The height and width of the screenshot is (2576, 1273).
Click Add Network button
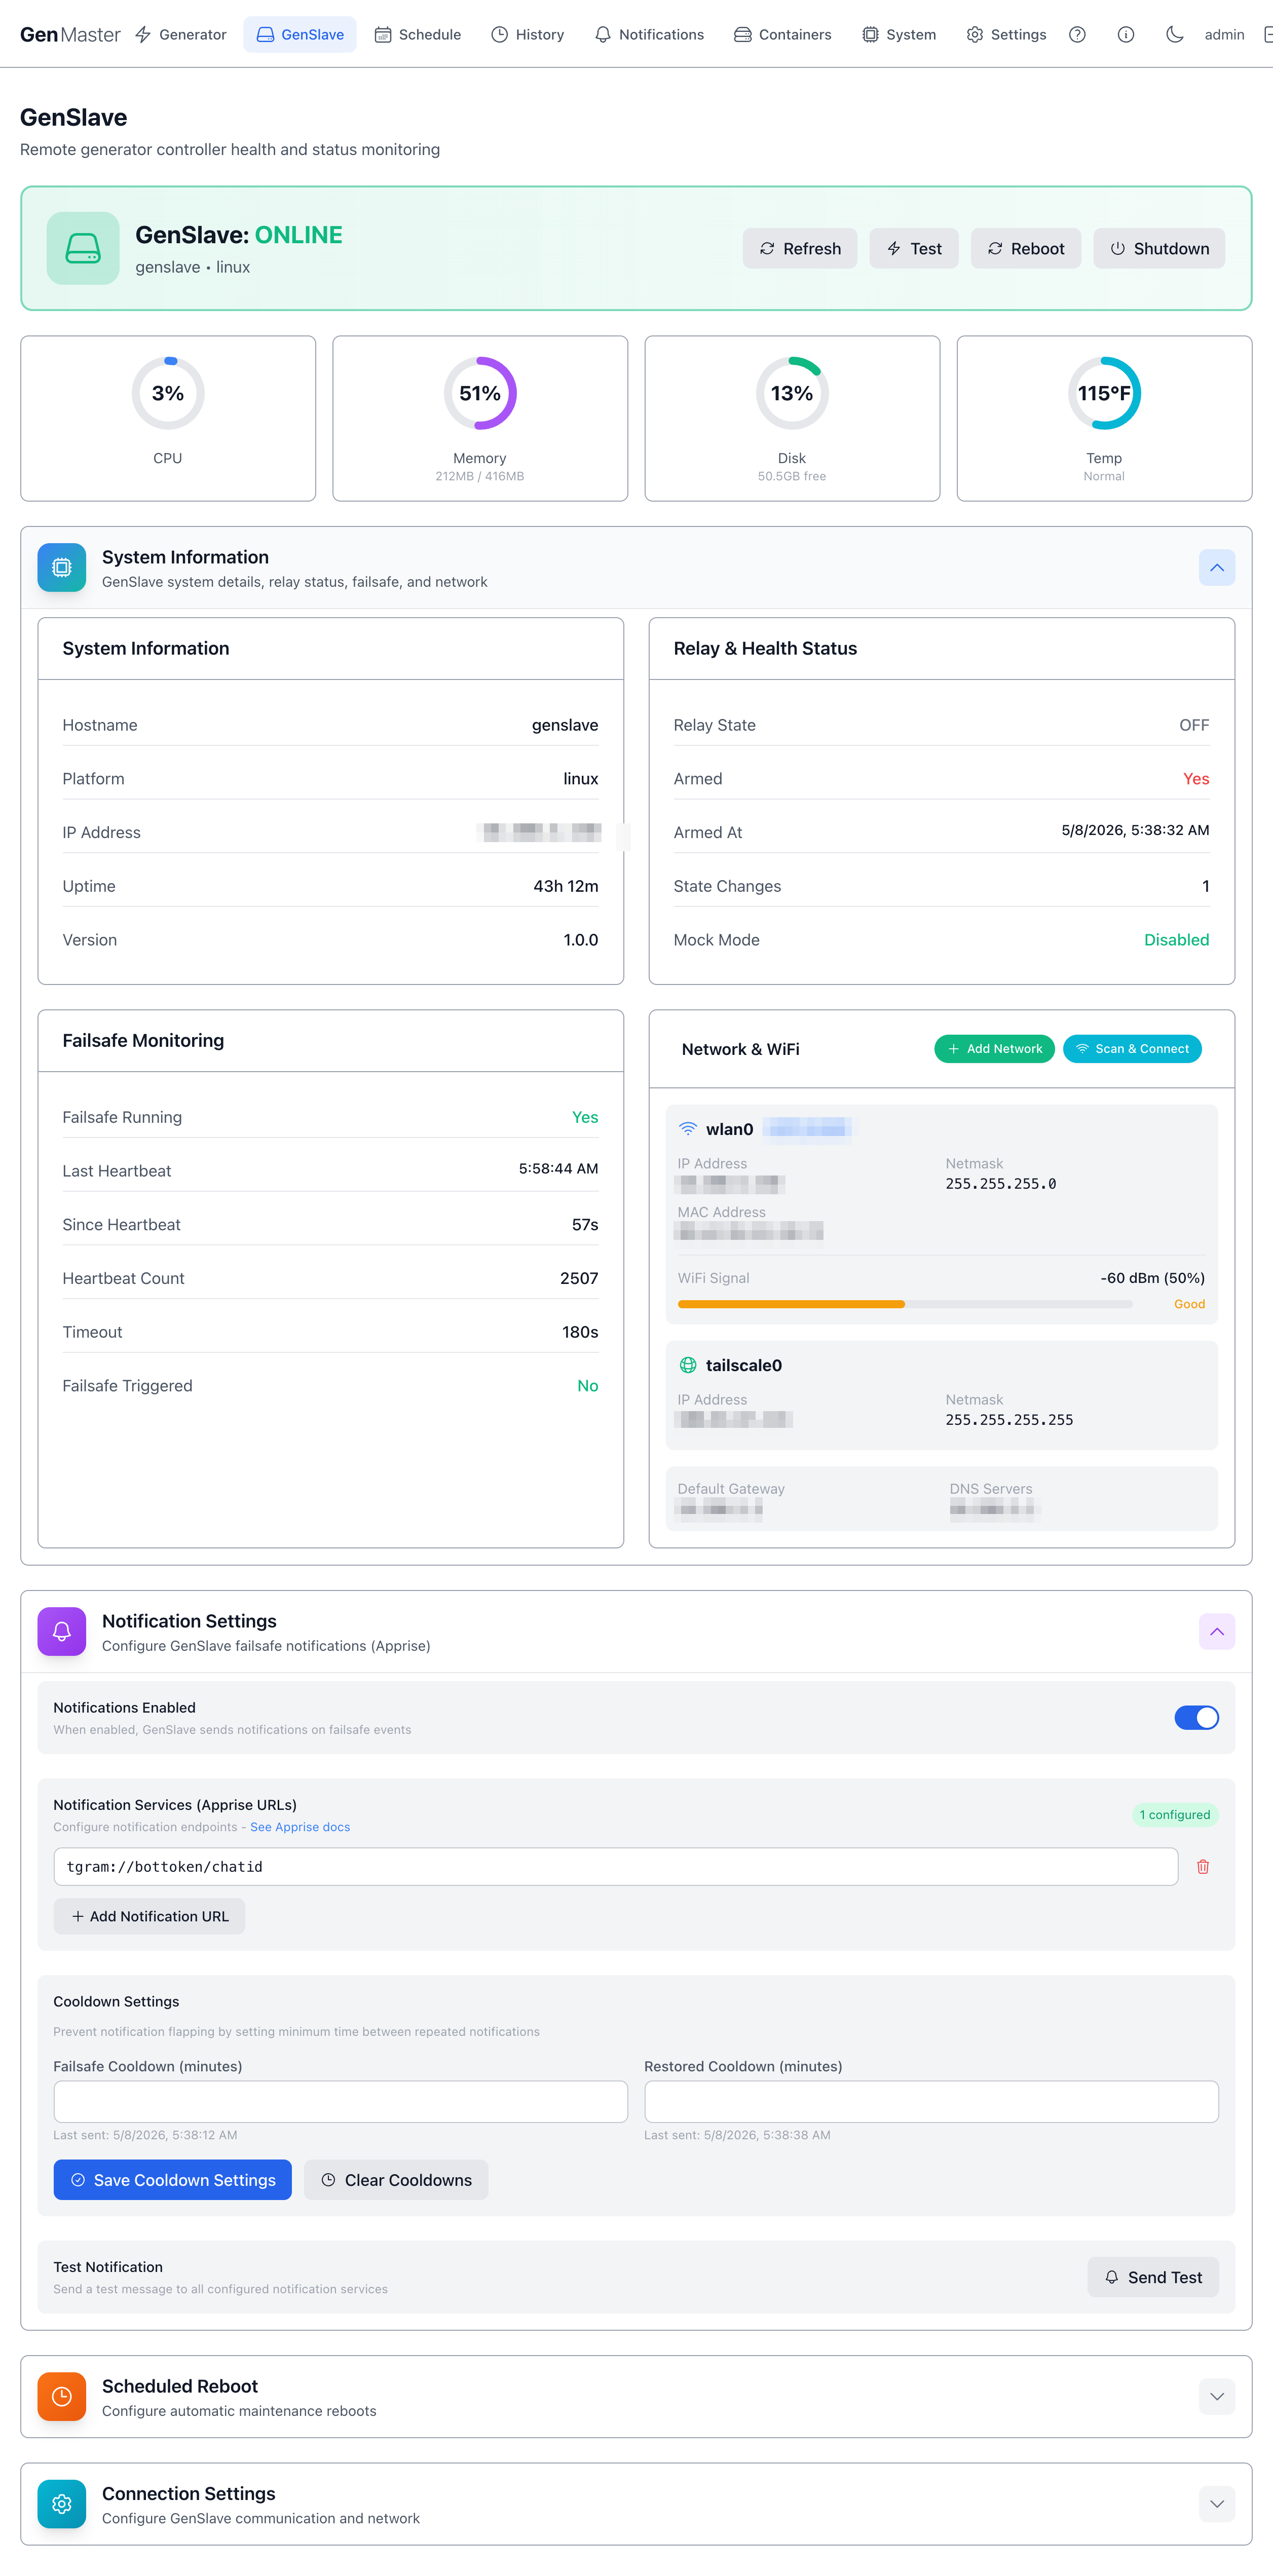click(994, 1048)
